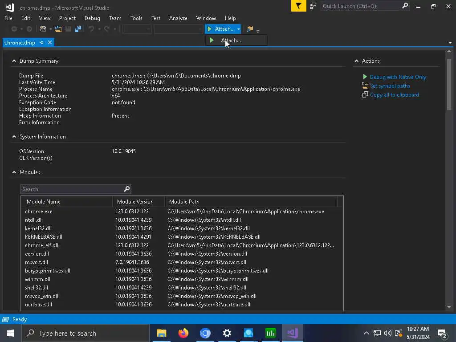The width and height of the screenshot is (456, 342).
Task: Open the Solution Platforms combo box
Action: tap(178, 29)
